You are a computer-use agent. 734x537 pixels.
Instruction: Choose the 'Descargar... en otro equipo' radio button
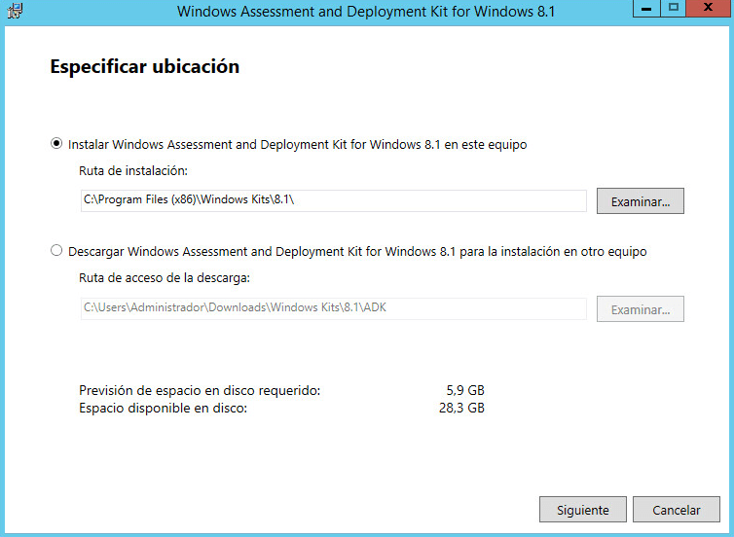56,251
